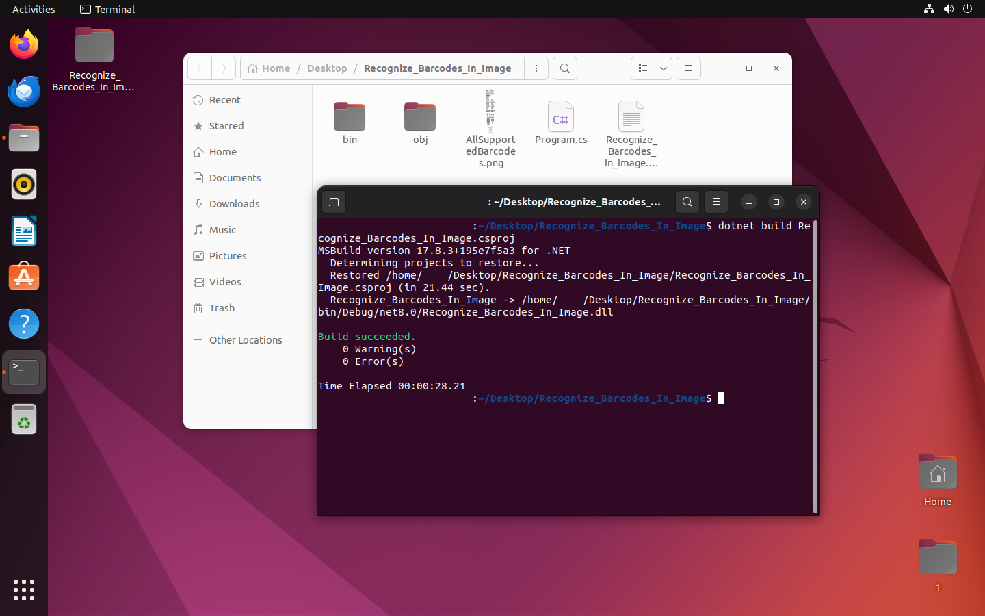Toggle list view in Files
The height and width of the screenshot is (616, 985).
pos(643,68)
